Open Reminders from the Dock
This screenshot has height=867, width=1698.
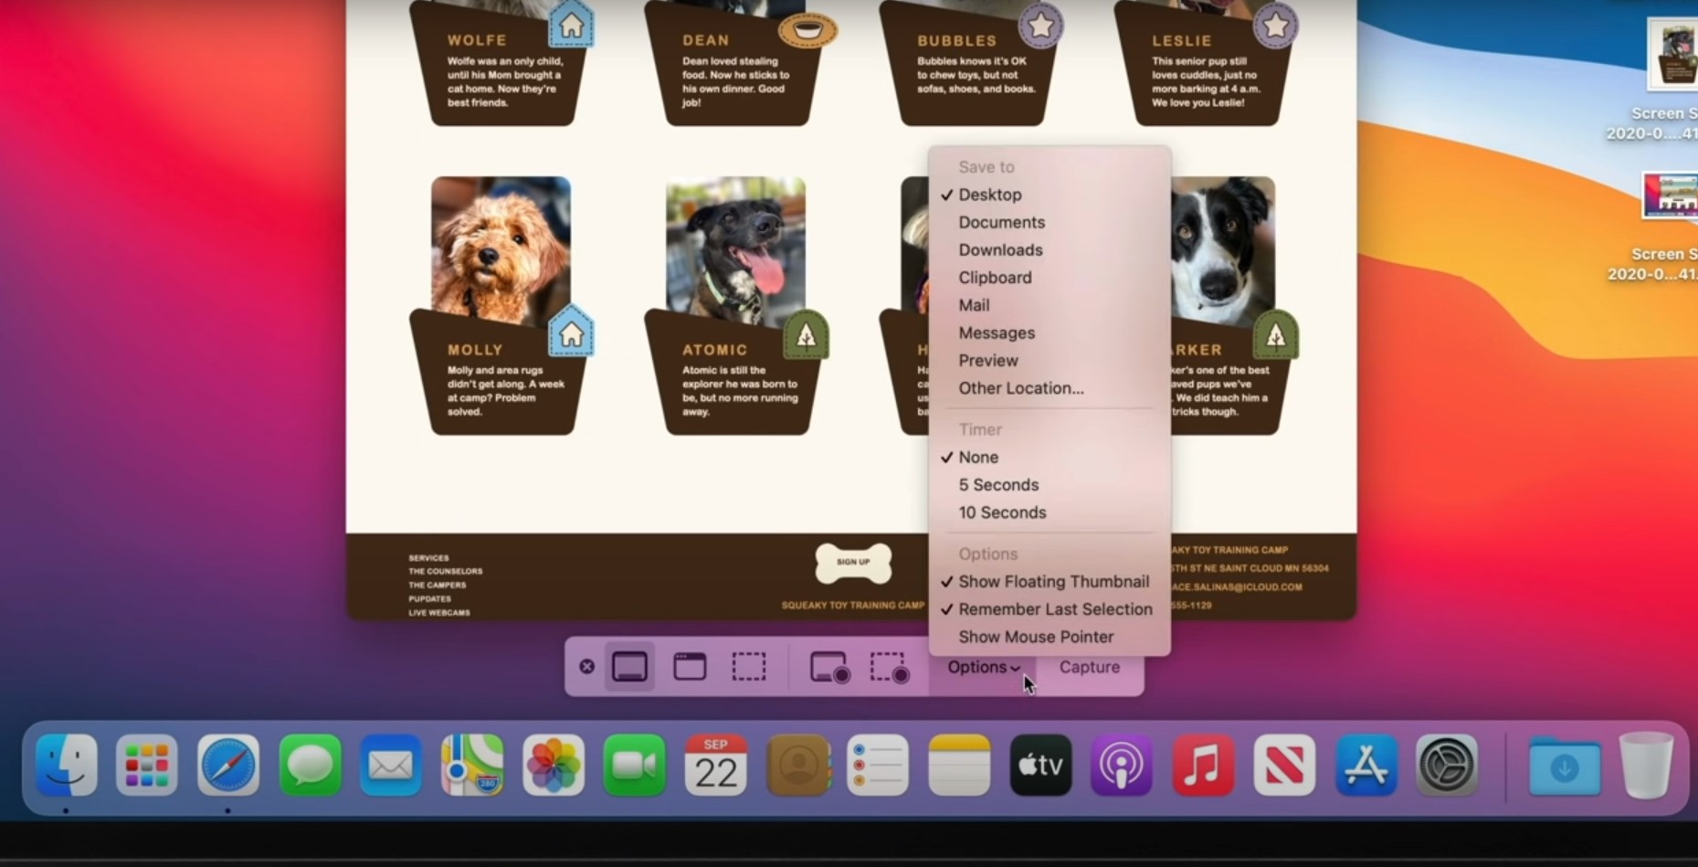tap(878, 765)
